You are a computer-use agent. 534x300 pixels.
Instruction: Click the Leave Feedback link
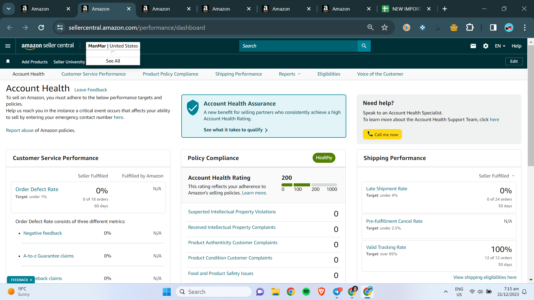91,90
